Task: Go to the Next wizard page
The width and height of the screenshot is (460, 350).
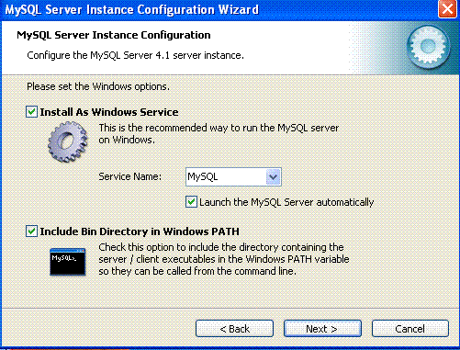Action: pos(322,329)
